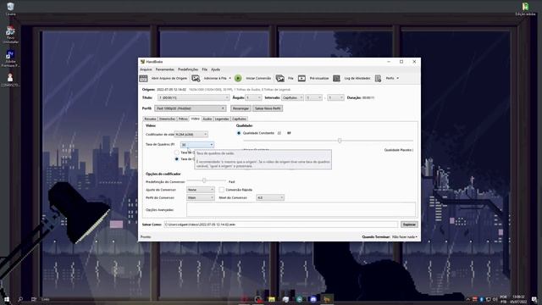Click the Perfis presets icon in toolbar
The width and height of the screenshot is (542, 305).
coord(379,79)
